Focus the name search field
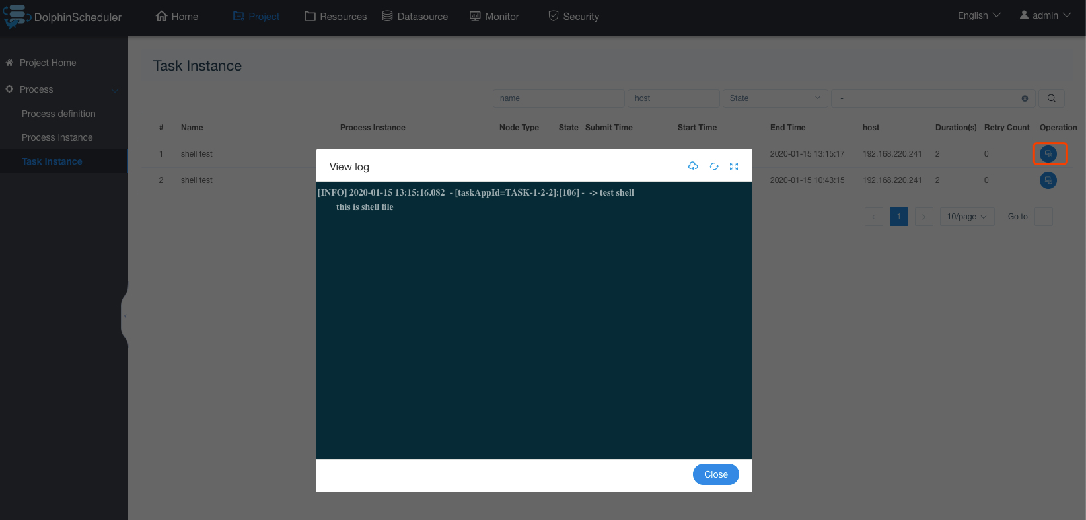The height and width of the screenshot is (520, 1086). (558, 98)
